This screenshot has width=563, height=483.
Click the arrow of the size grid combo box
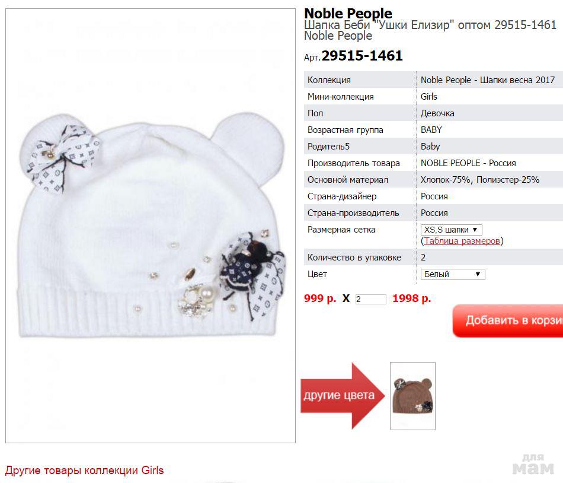click(x=475, y=230)
